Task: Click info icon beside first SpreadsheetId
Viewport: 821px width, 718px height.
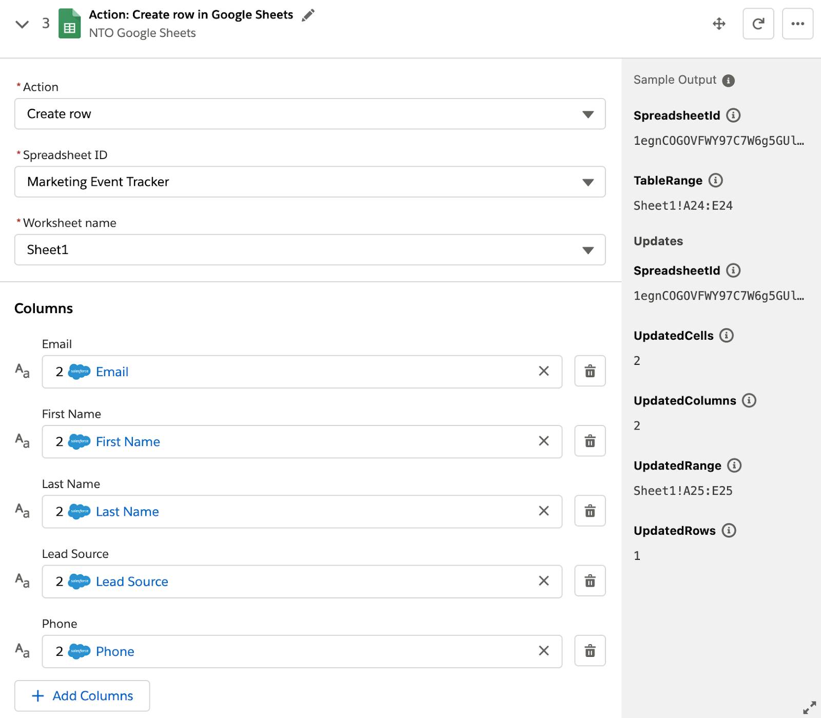Action: click(733, 115)
